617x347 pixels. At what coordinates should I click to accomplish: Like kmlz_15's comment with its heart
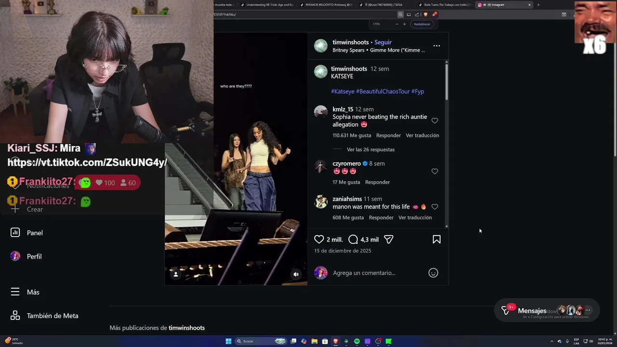(435, 120)
